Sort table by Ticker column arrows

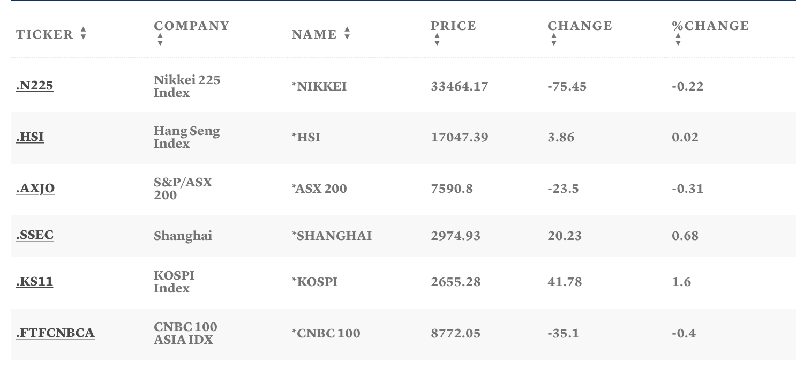tap(83, 34)
